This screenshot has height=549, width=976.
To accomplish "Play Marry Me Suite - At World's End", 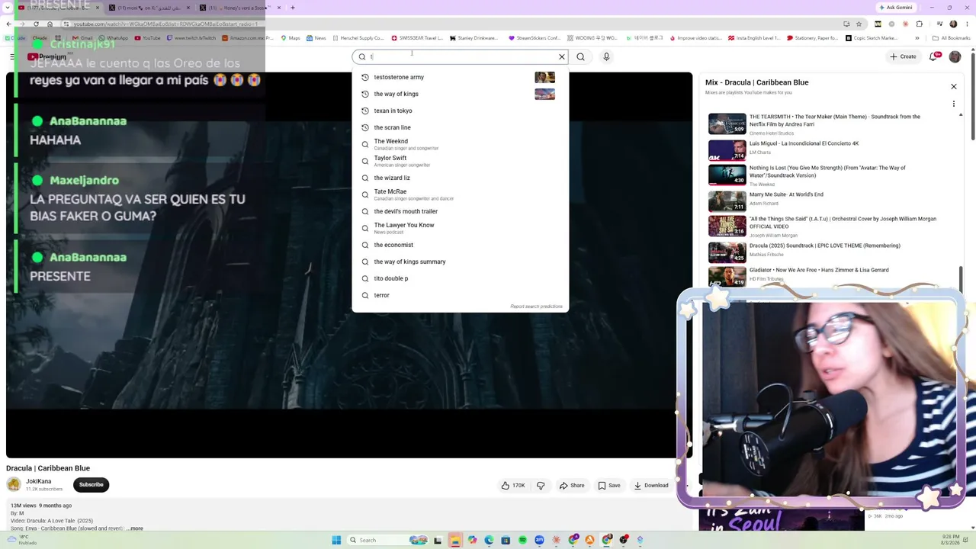I will pyautogui.click(x=831, y=200).
